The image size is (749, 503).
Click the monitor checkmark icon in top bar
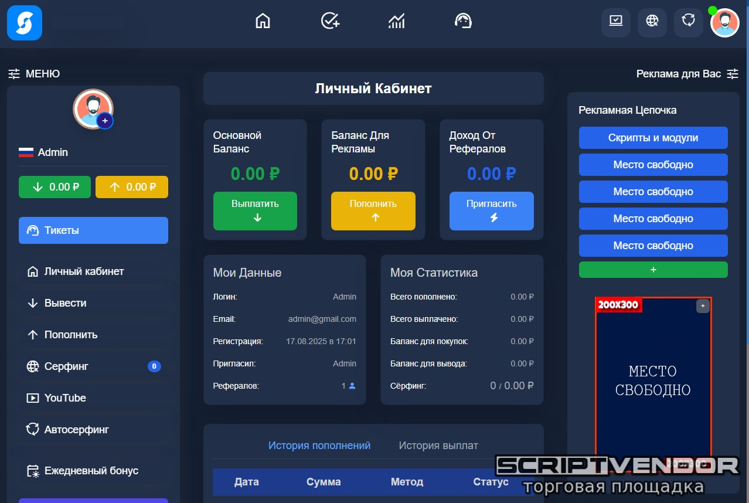click(615, 22)
